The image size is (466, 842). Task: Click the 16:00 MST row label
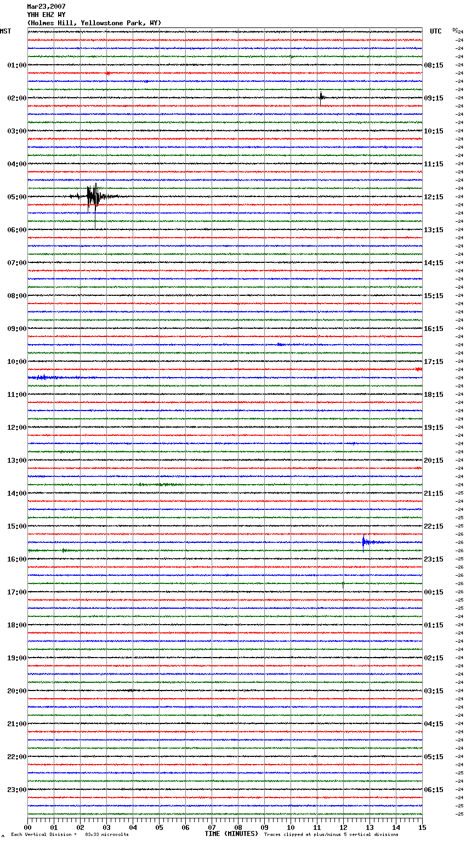tap(17, 559)
